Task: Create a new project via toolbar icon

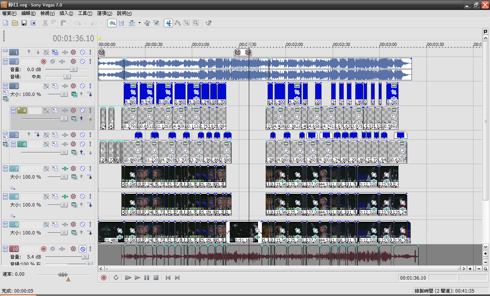Action: 6,23
